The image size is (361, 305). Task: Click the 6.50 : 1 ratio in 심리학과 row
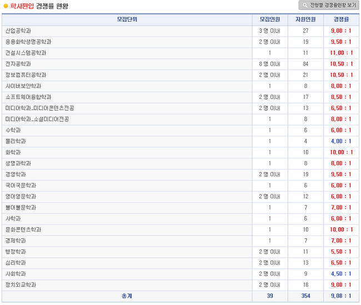pos(341,263)
